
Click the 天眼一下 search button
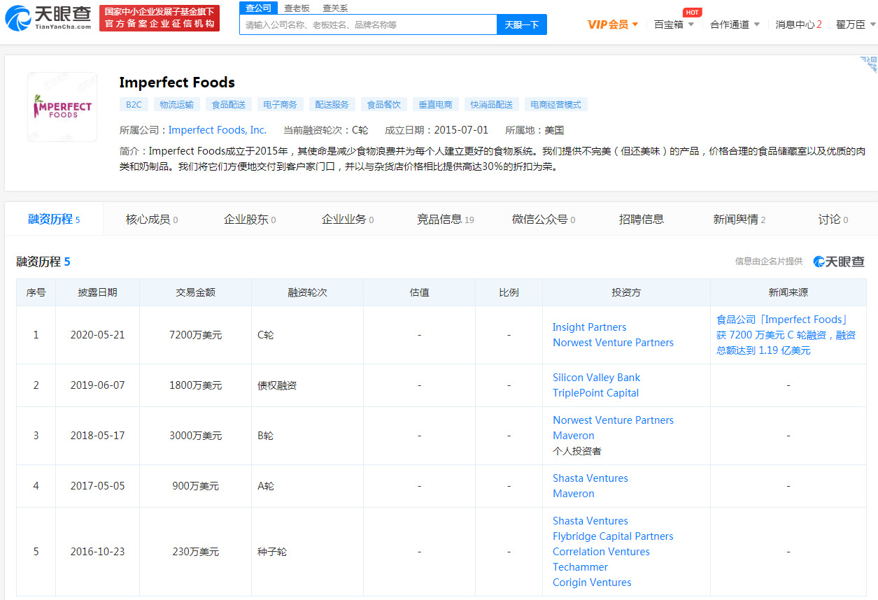[522, 24]
